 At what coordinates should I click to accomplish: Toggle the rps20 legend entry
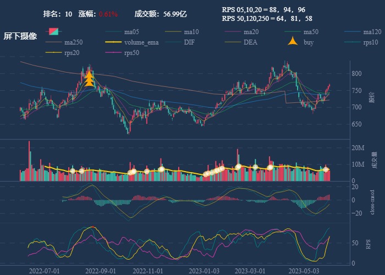(x=71, y=53)
